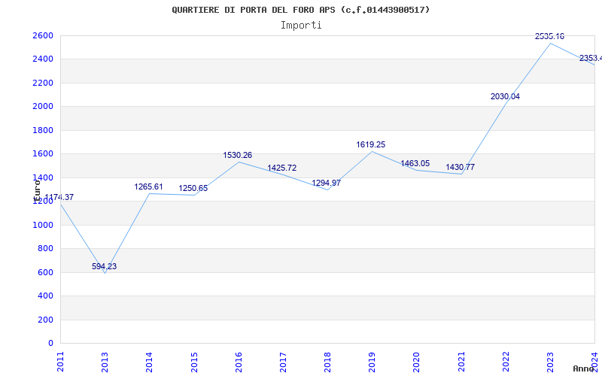Select data label 1265.61

click(x=148, y=186)
